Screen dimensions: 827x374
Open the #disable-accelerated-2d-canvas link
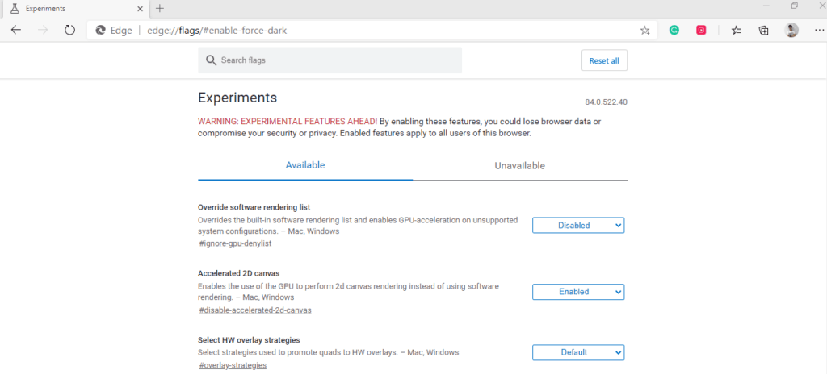(x=255, y=310)
